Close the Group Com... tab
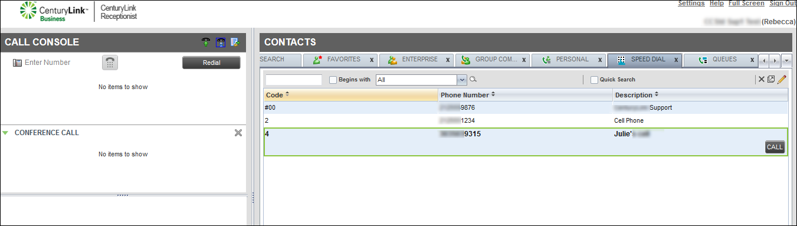Image resolution: width=797 pixels, height=226 pixels. pos(524,60)
